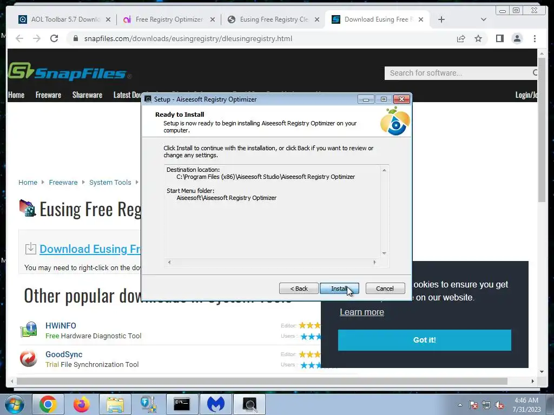The image size is (554, 415).
Task: Open Firefox from the taskbar
Action: 81,404
